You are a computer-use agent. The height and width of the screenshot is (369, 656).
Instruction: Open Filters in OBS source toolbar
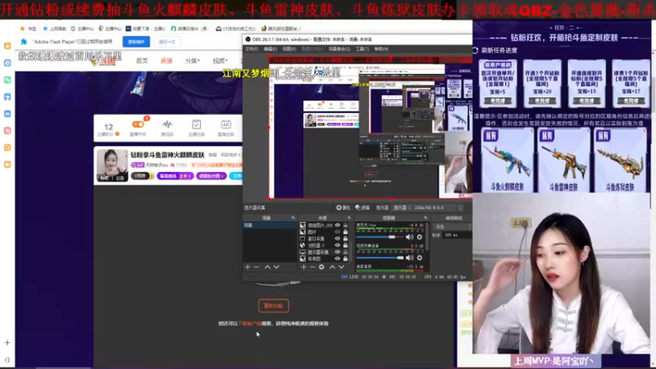pos(362,207)
